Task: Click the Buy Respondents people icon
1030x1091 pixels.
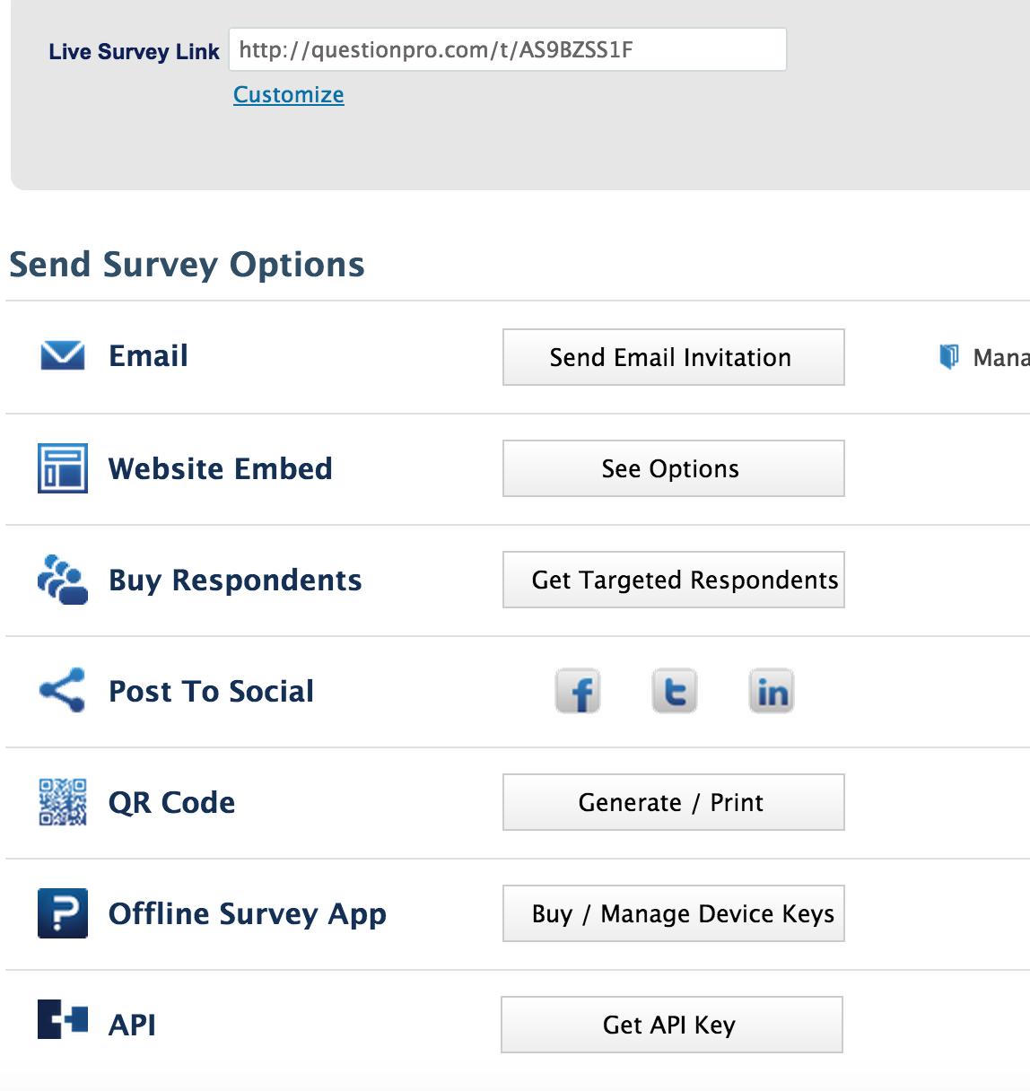Action: (61, 580)
